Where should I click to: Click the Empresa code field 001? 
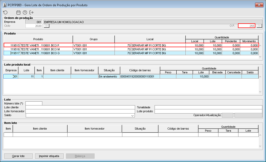(34, 22)
